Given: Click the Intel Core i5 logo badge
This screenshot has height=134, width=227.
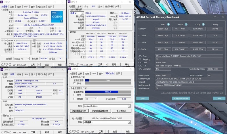Looking at the screenshot, I should point(57,16).
